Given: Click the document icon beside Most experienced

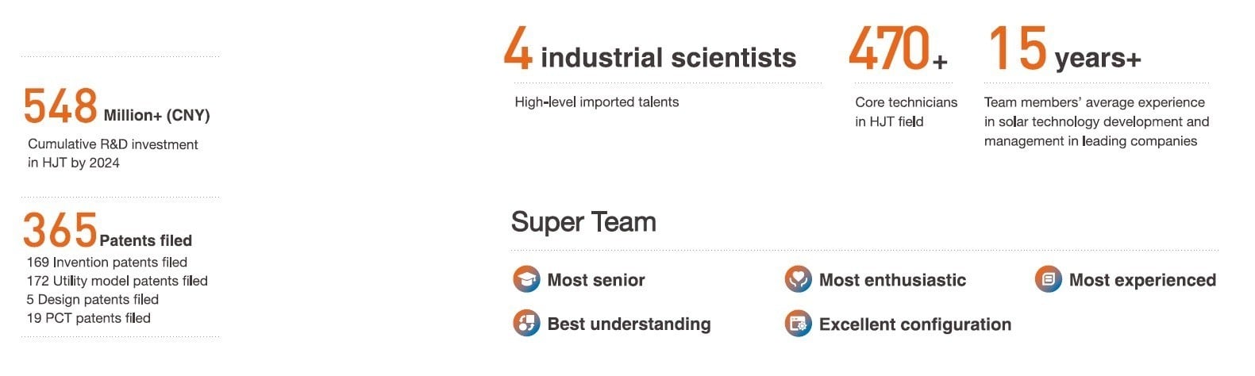Looking at the screenshot, I should pyautogui.click(x=1048, y=279).
